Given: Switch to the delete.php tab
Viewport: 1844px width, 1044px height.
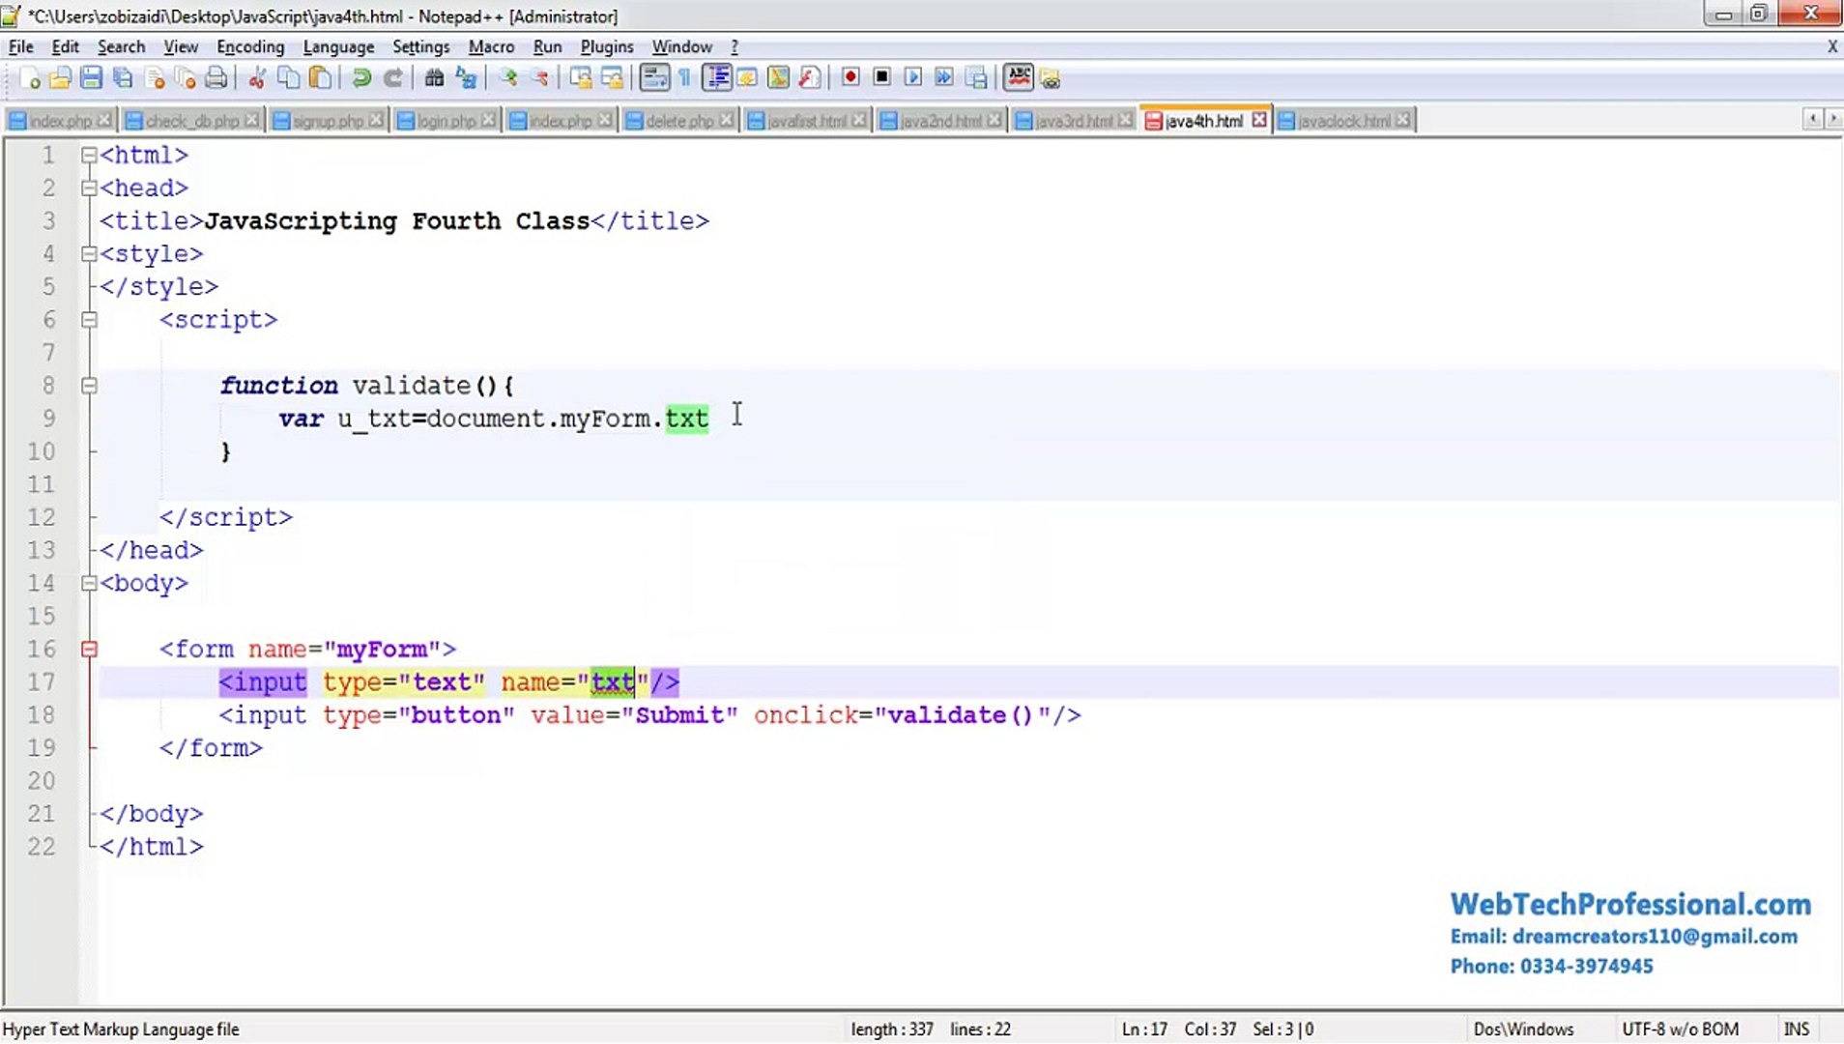Looking at the screenshot, I should tap(679, 121).
